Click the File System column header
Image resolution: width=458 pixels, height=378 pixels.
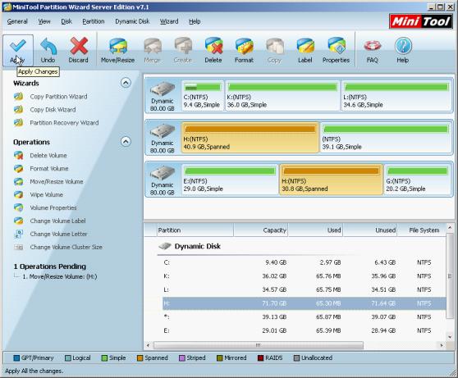pyautogui.click(x=422, y=230)
